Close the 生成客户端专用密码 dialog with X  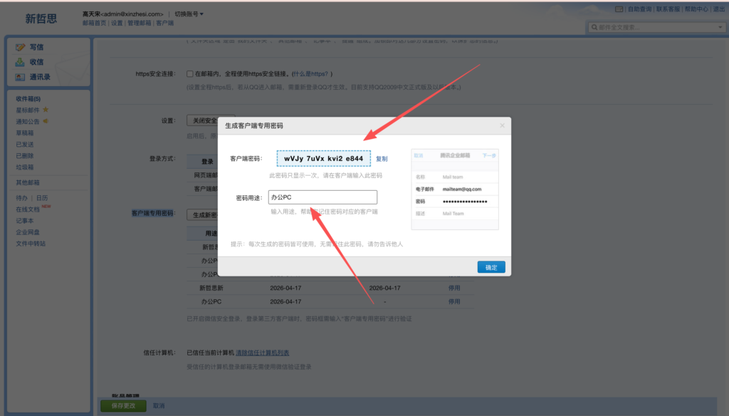pos(502,125)
